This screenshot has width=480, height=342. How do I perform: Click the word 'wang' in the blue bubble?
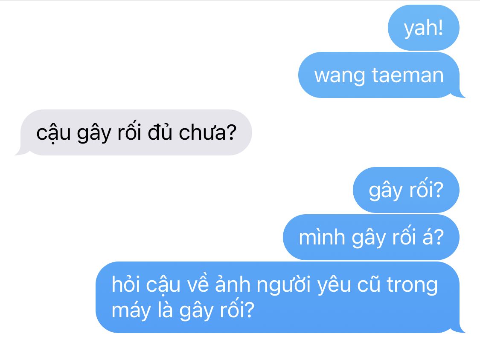[340, 76]
